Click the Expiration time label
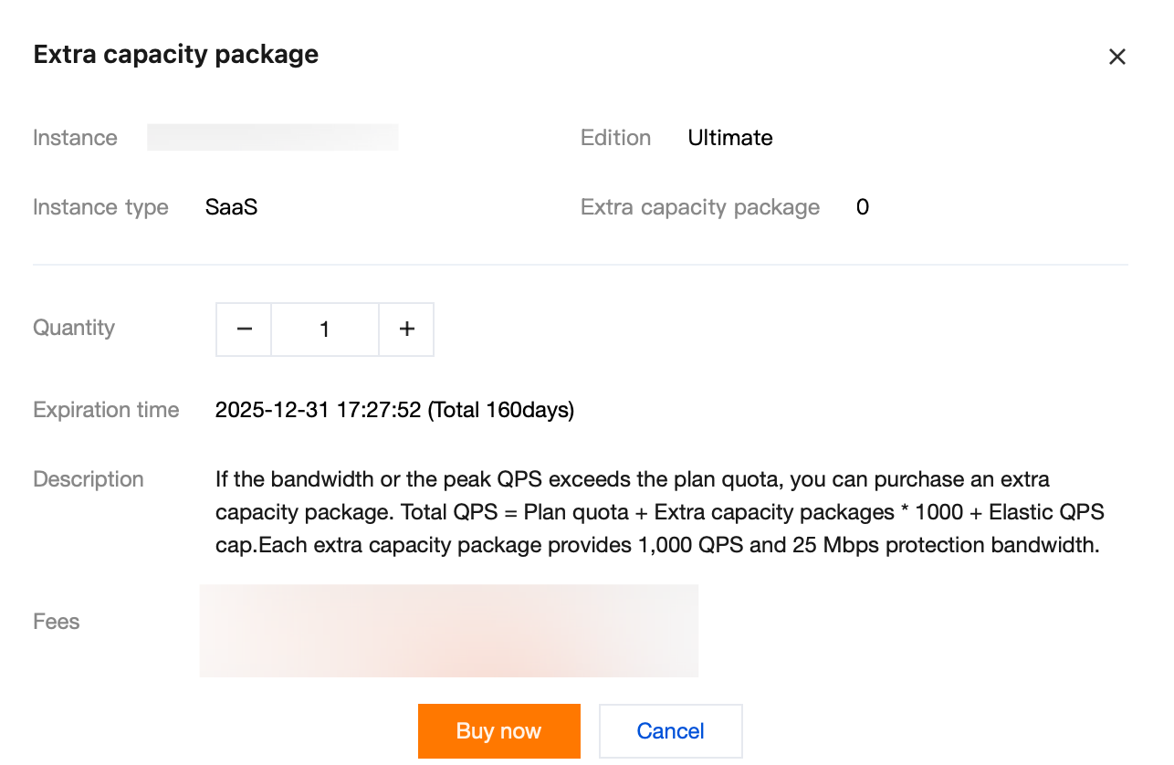The height and width of the screenshot is (765, 1174). (x=106, y=410)
